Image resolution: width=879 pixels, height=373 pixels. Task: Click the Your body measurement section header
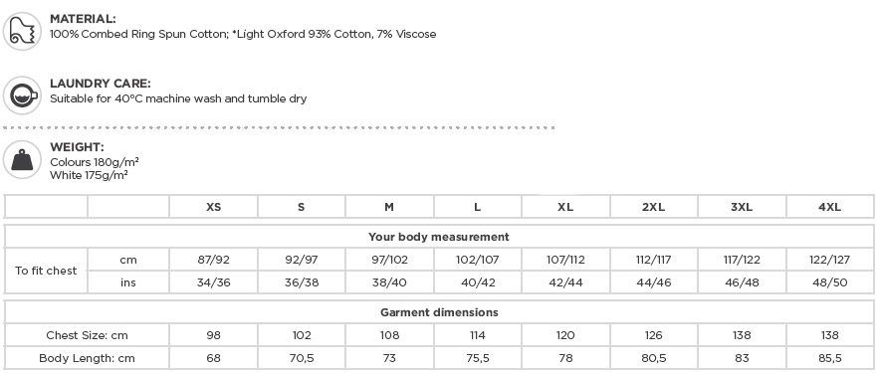[x=439, y=237]
